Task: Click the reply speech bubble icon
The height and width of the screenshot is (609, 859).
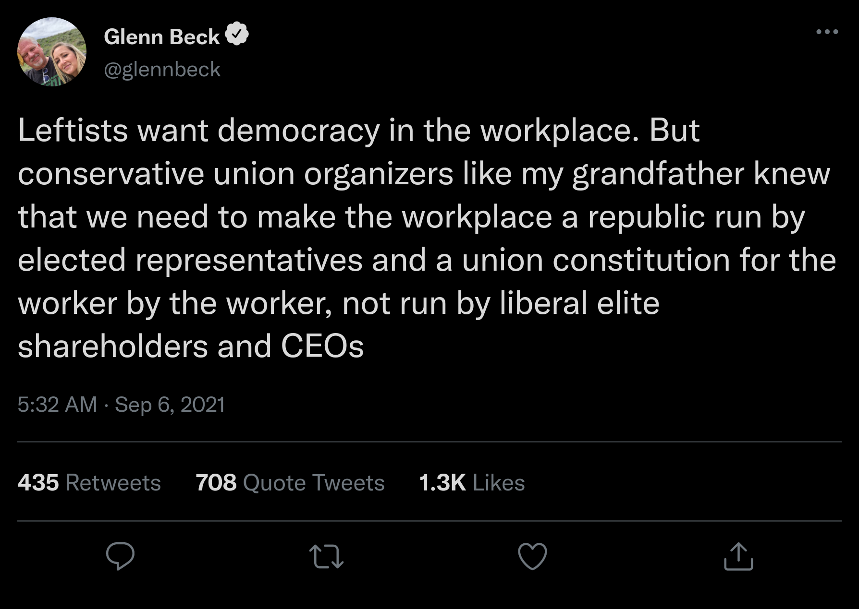Action: 120,556
